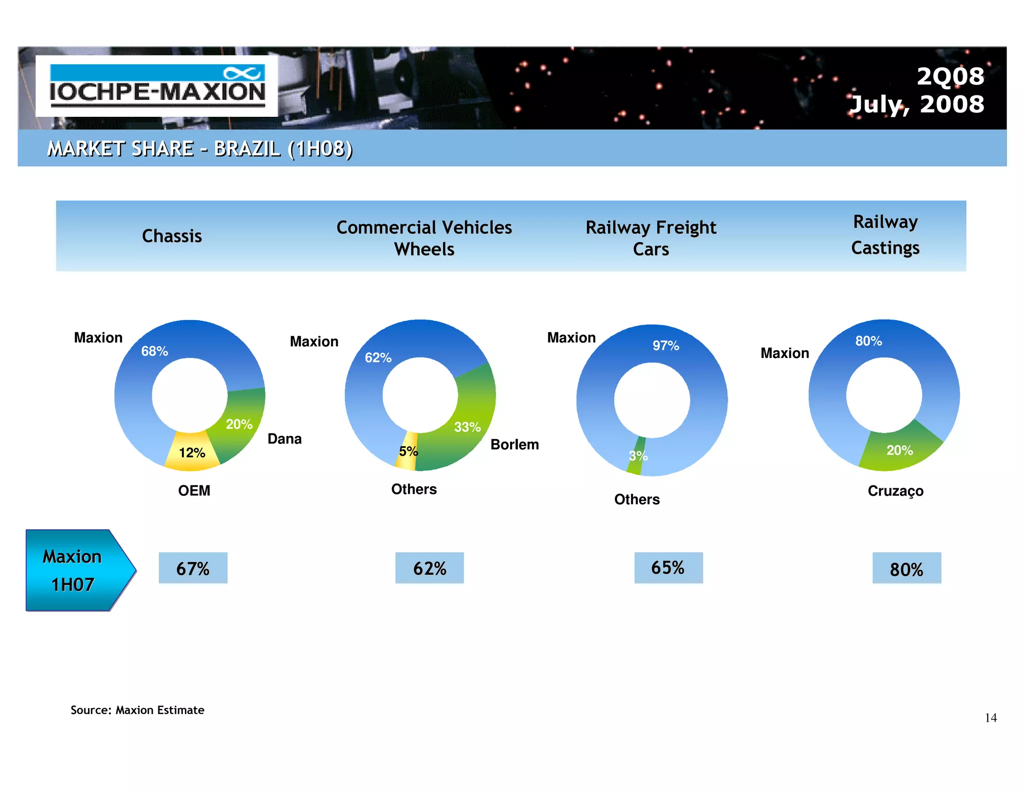Click the 65% freight cars 1H07 box
The height and width of the screenshot is (790, 1023).
pyautogui.click(x=668, y=568)
